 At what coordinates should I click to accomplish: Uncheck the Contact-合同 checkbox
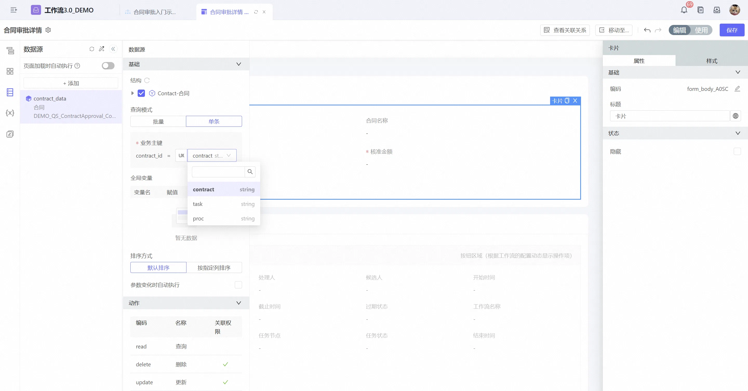coord(141,93)
